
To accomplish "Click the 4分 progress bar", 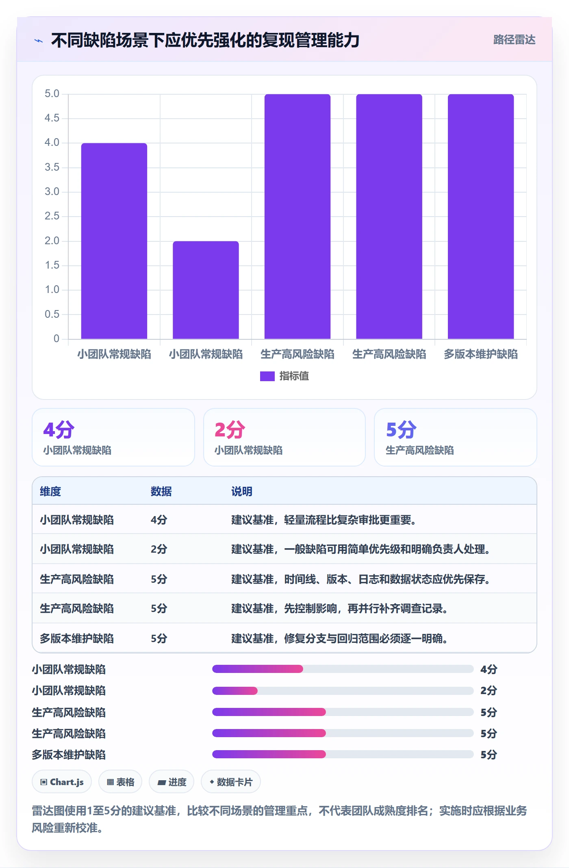I will (x=343, y=669).
